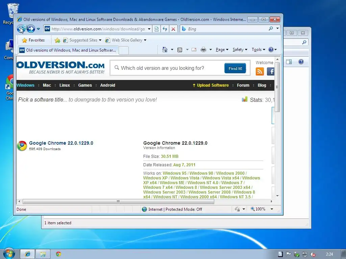
Task: Open Suggested Sites link
Action: (x=81, y=40)
